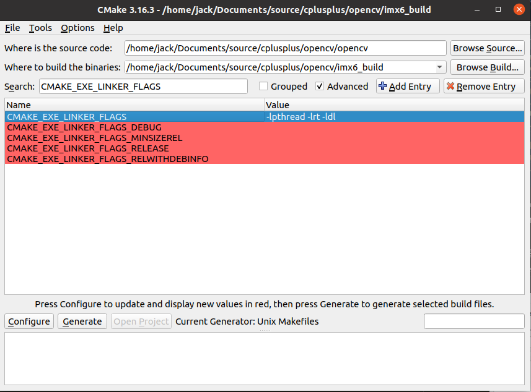Screen dimensions: 531x392
Task: Click the Value column header
Action: click(x=394, y=105)
